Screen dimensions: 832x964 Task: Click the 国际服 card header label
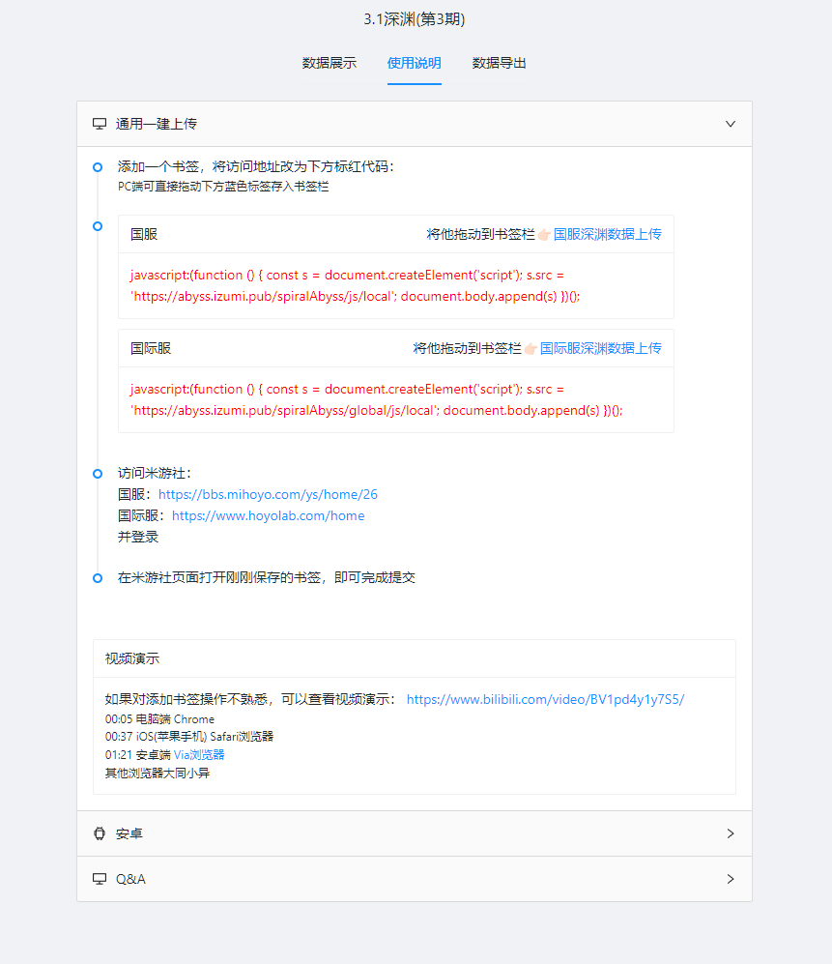pyautogui.click(x=151, y=349)
